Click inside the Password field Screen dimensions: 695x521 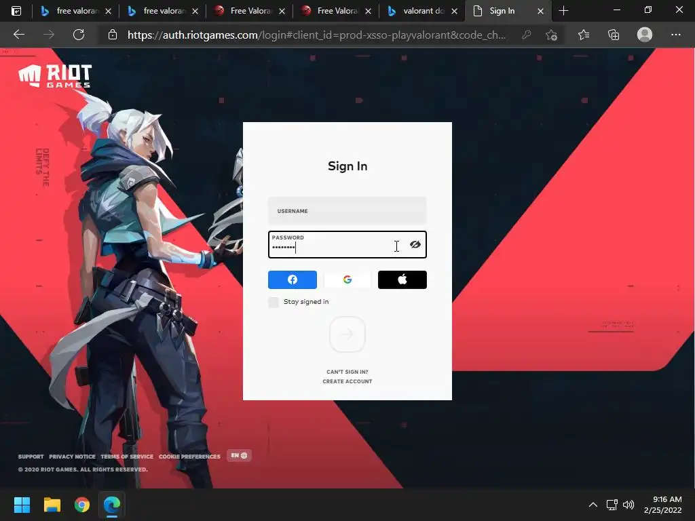pyautogui.click(x=347, y=244)
